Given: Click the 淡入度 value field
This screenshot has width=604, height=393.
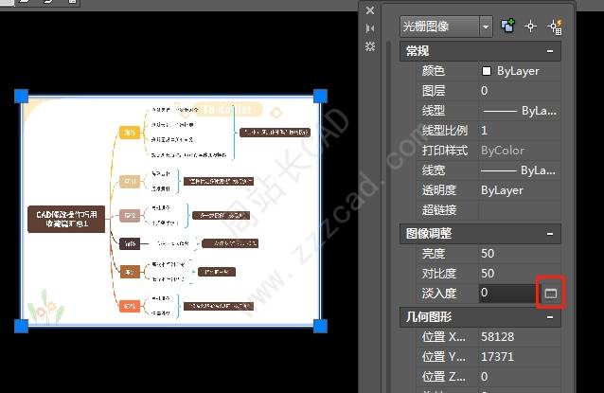Looking at the screenshot, I should click(x=508, y=294).
